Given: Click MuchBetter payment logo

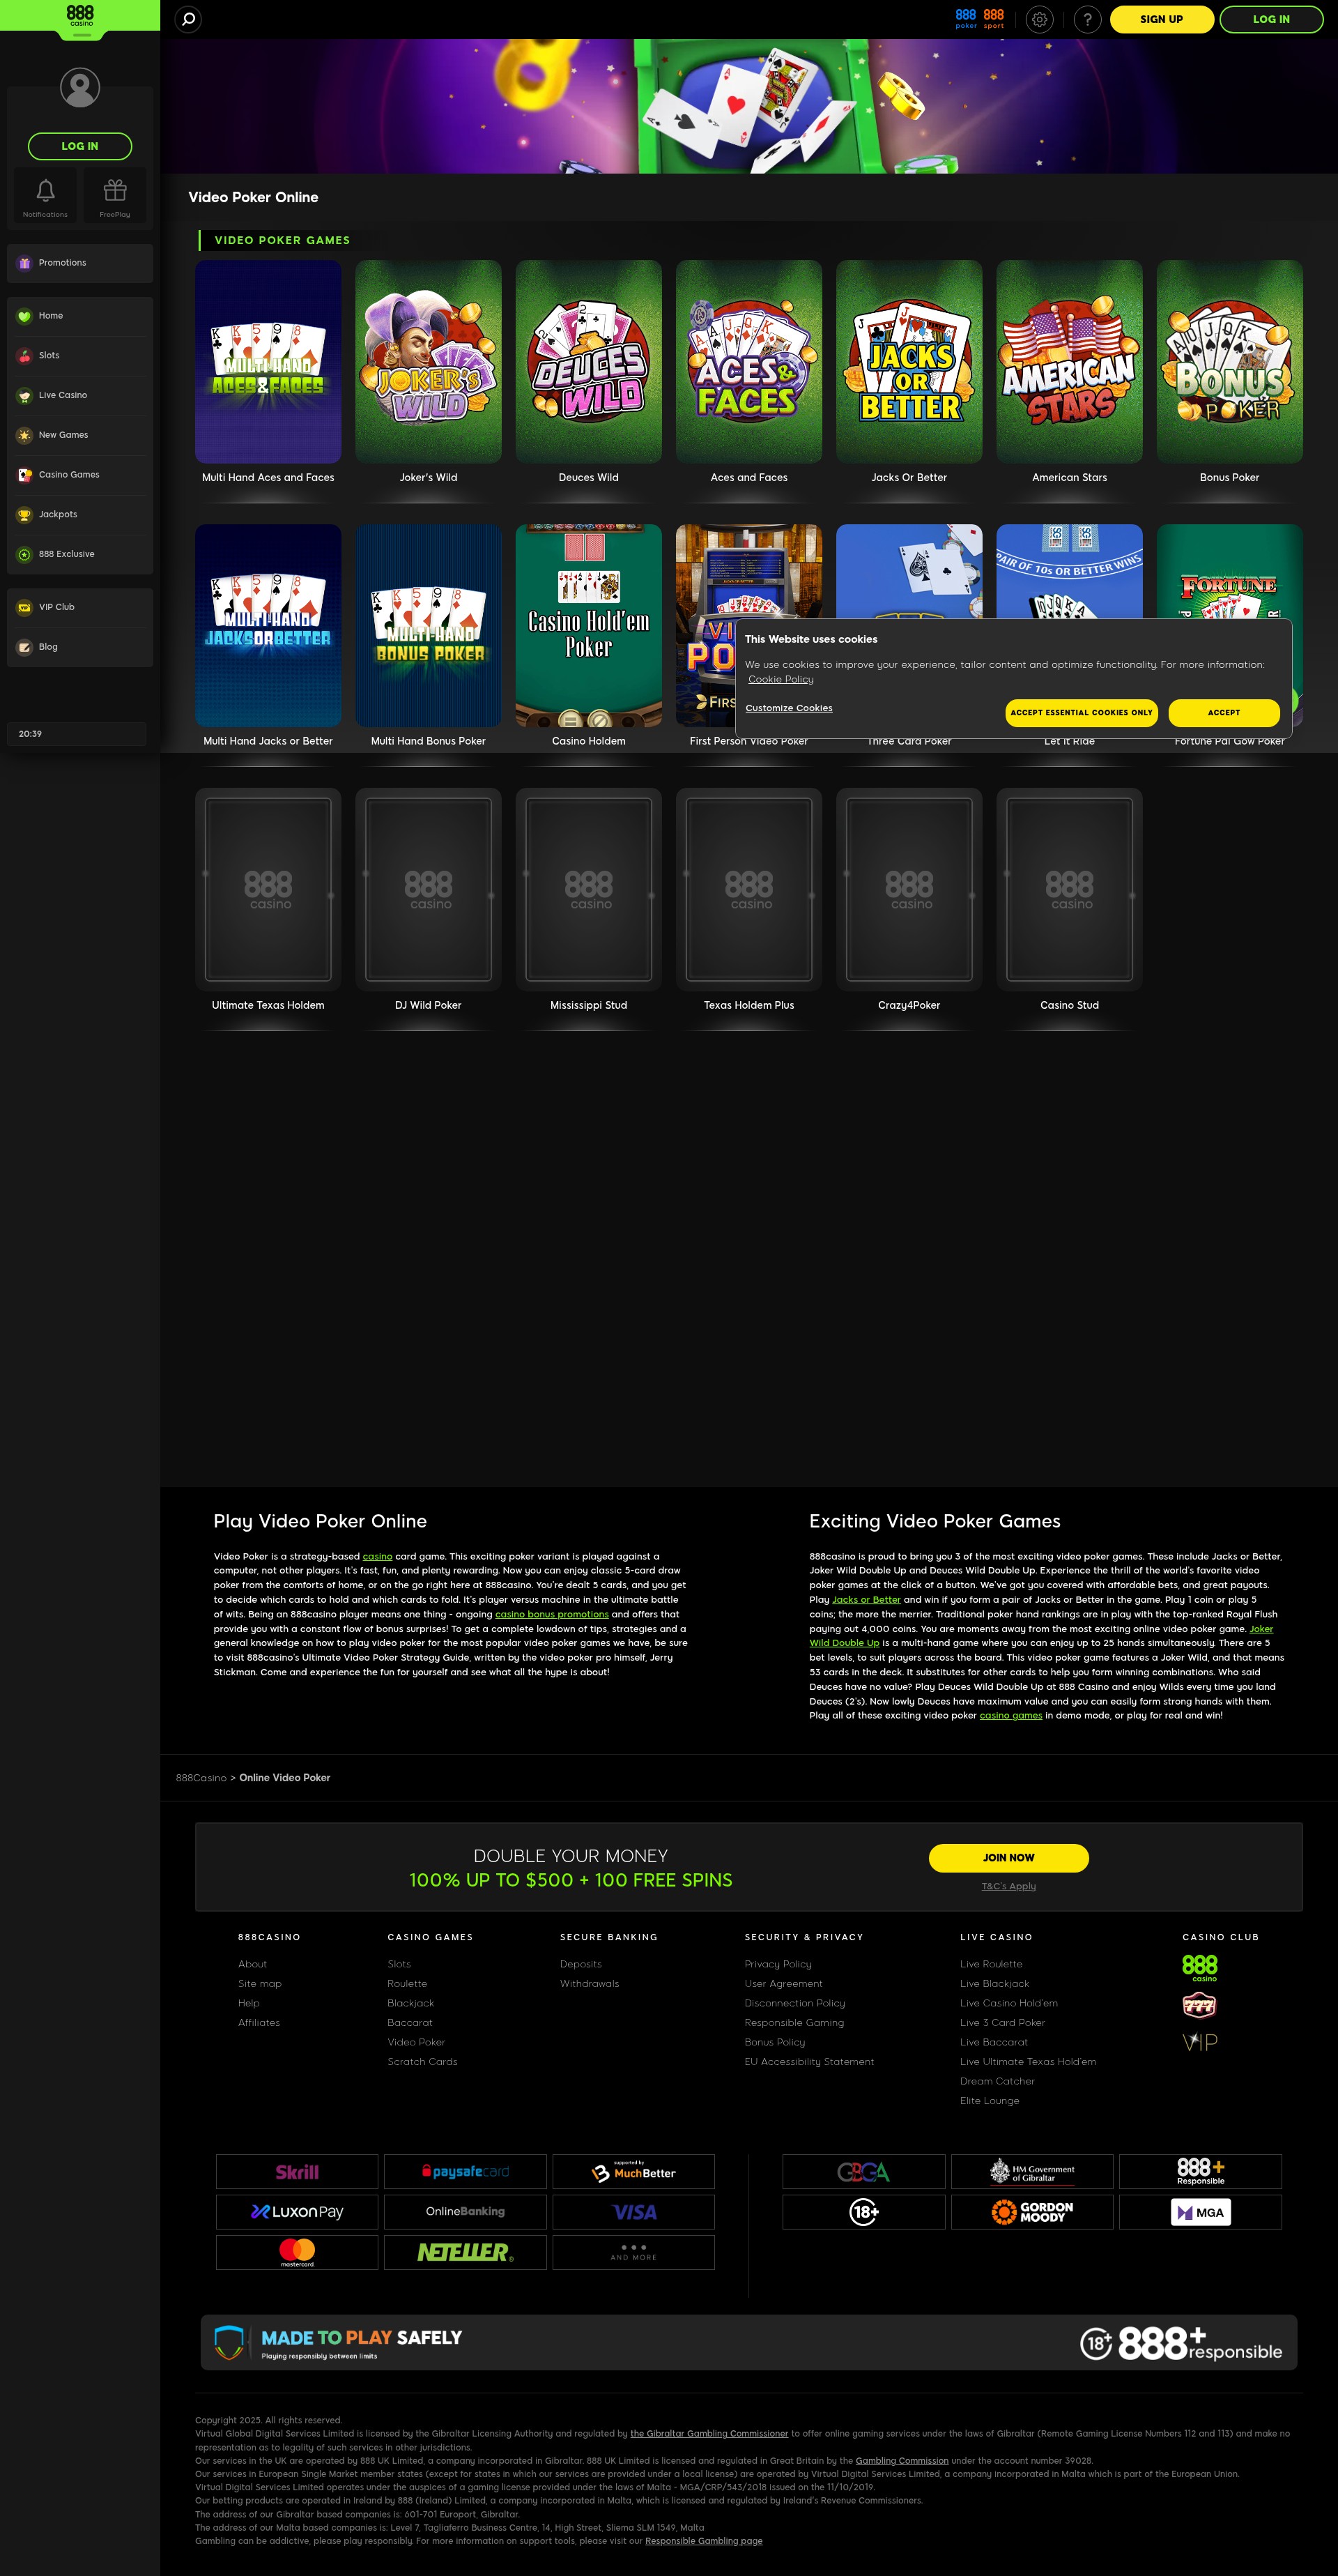Looking at the screenshot, I should 633,2172.
